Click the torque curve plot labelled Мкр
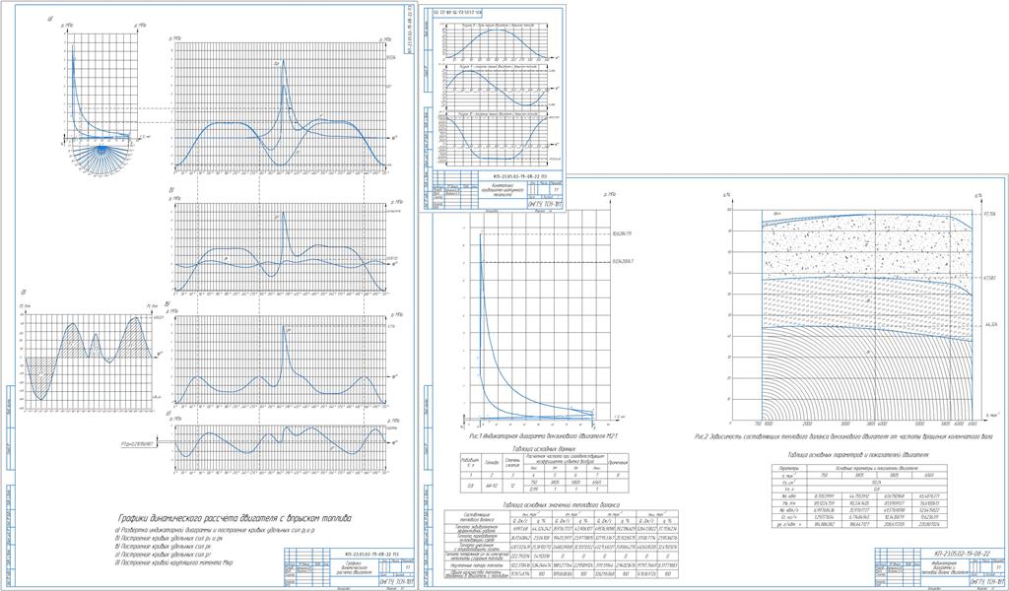1009x591 pixels. pos(89,361)
